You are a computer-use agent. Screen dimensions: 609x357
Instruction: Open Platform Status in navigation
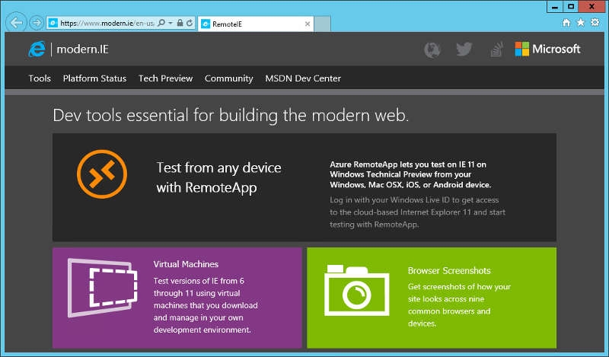click(94, 78)
